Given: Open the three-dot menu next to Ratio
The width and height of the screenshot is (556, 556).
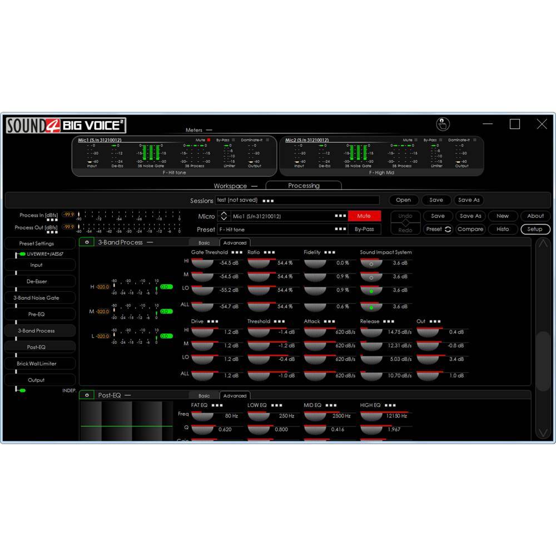Looking at the screenshot, I should (x=269, y=252).
